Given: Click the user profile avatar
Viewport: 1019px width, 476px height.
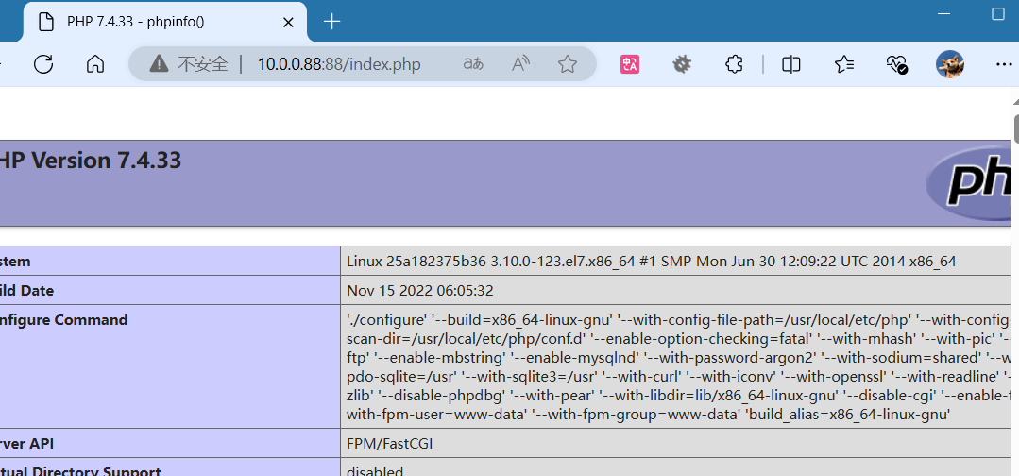Looking at the screenshot, I should pyautogui.click(x=949, y=64).
